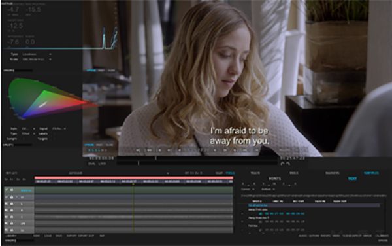The width and height of the screenshot is (392, 246).
Task: Toggle the gamut scope Sample checkbox
Action: pyautogui.click(x=24, y=139)
